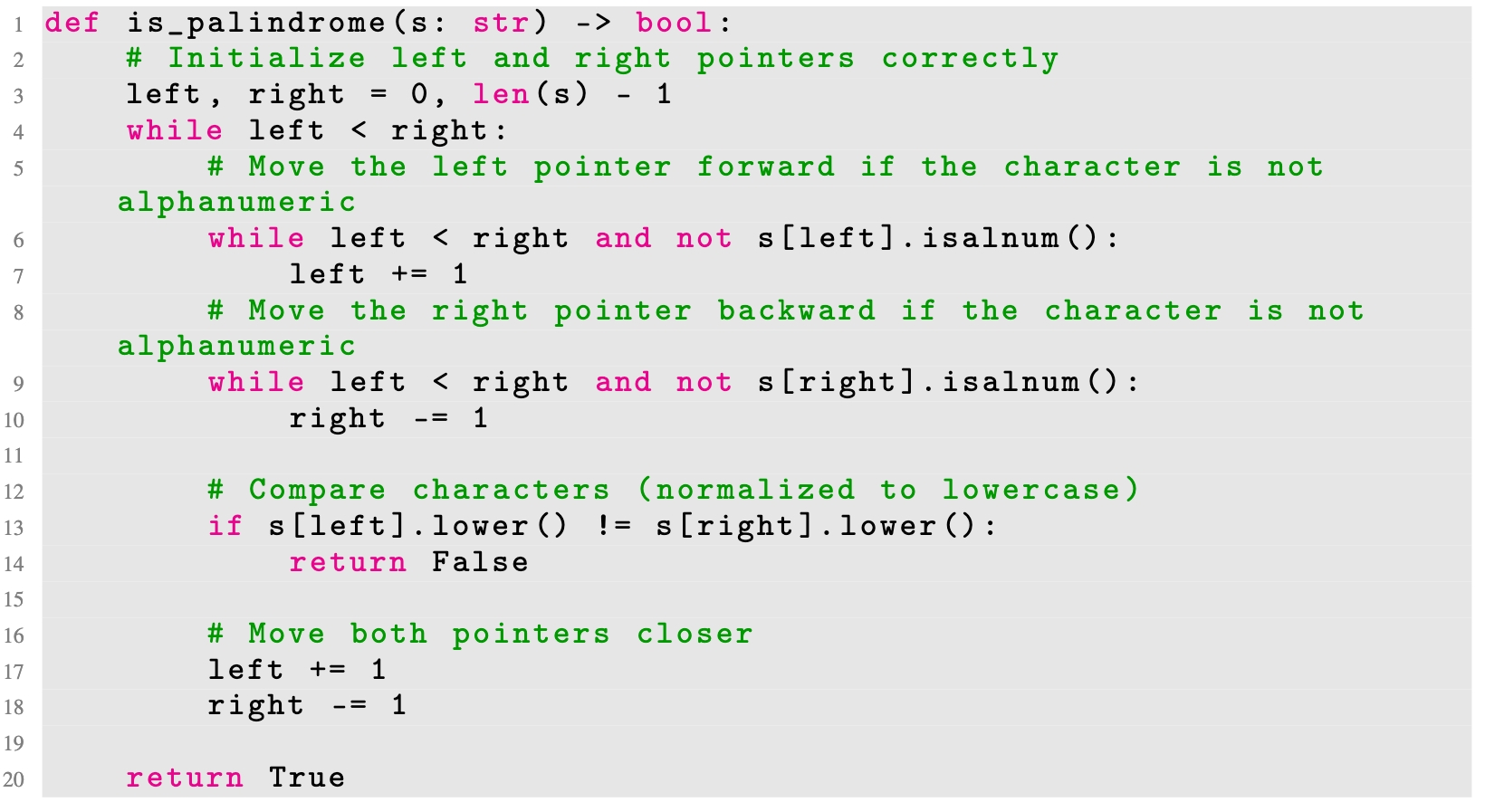This screenshot has width=1485, height=802.
Task: Click the "len" builtin call
Action: click(x=500, y=94)
